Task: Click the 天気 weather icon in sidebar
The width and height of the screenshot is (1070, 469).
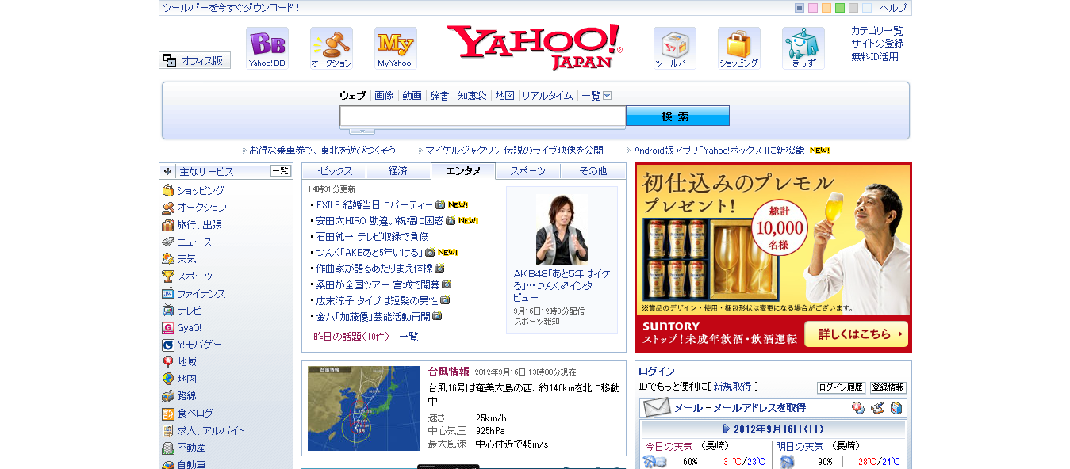Action: pos(168,259)
